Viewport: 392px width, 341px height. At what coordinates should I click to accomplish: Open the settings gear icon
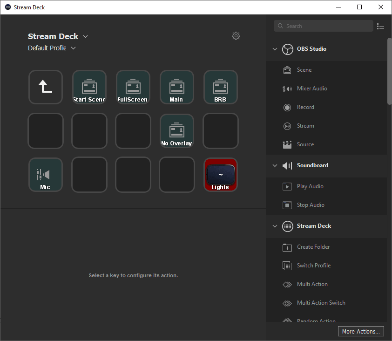coord(236,36)
